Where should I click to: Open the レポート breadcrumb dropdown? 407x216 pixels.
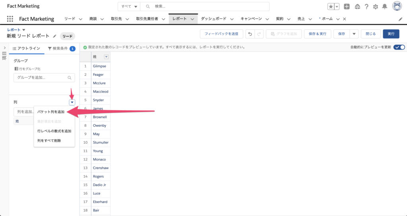[x=24, y=30]
